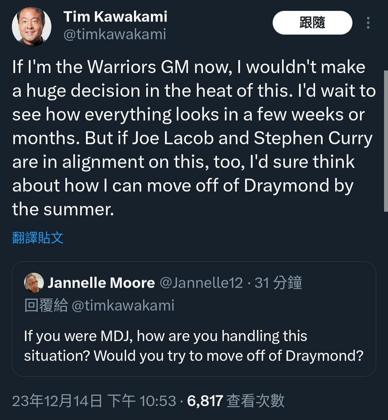Click the vertical scrollbar on the right edge
388x420 pixels.
point(386,141)
